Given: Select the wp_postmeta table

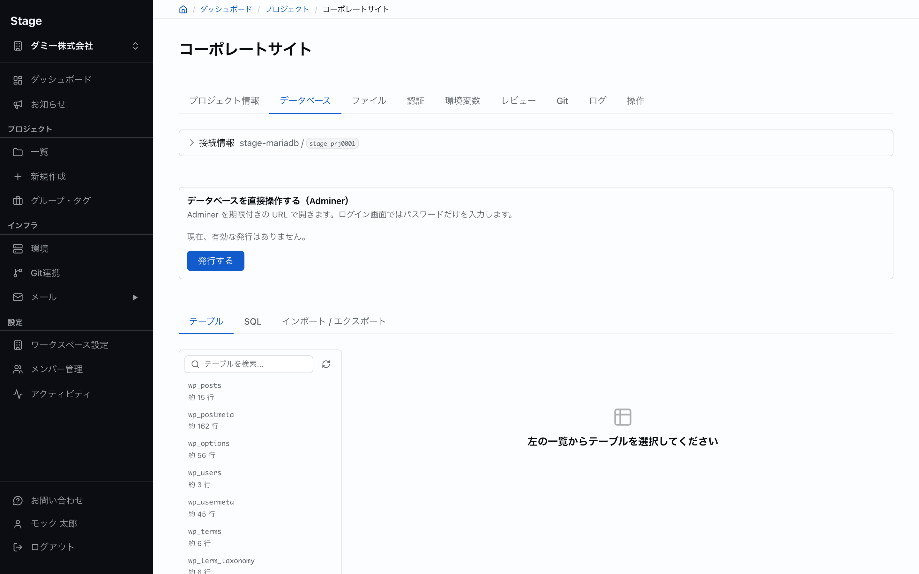Looking at the screenshot, I should [x=260, y=420].
